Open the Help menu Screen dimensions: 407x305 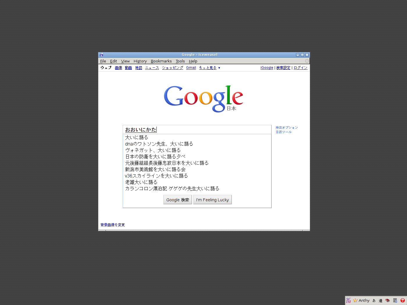[x=193, y=61]
